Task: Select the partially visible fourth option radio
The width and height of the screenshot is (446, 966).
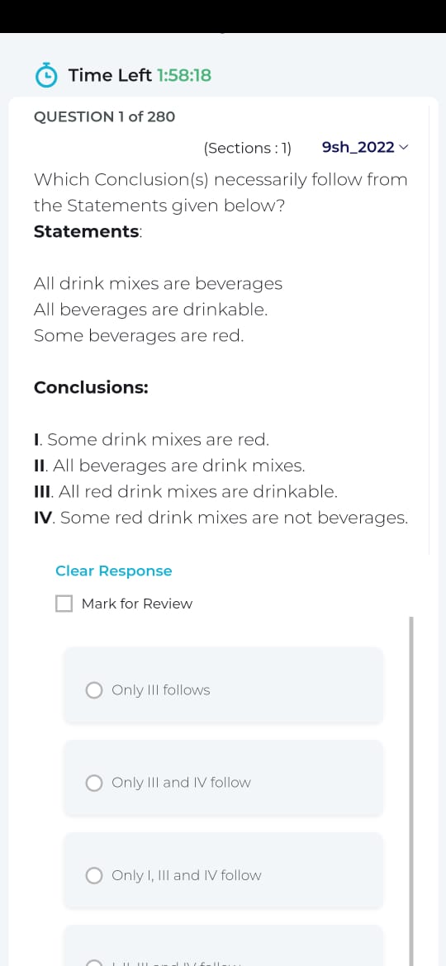Action: pos(93,963)
